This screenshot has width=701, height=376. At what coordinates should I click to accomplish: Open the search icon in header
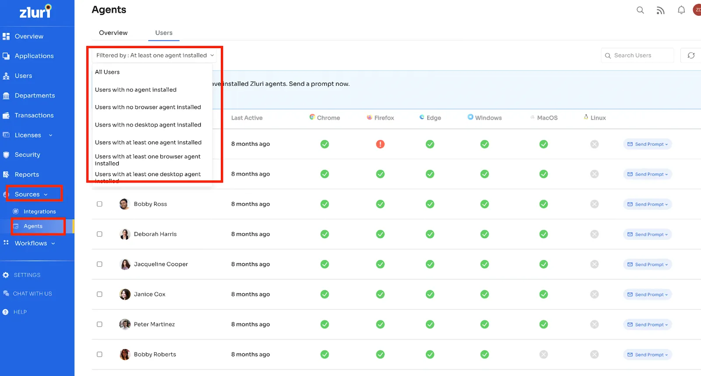tap(640, 10)
